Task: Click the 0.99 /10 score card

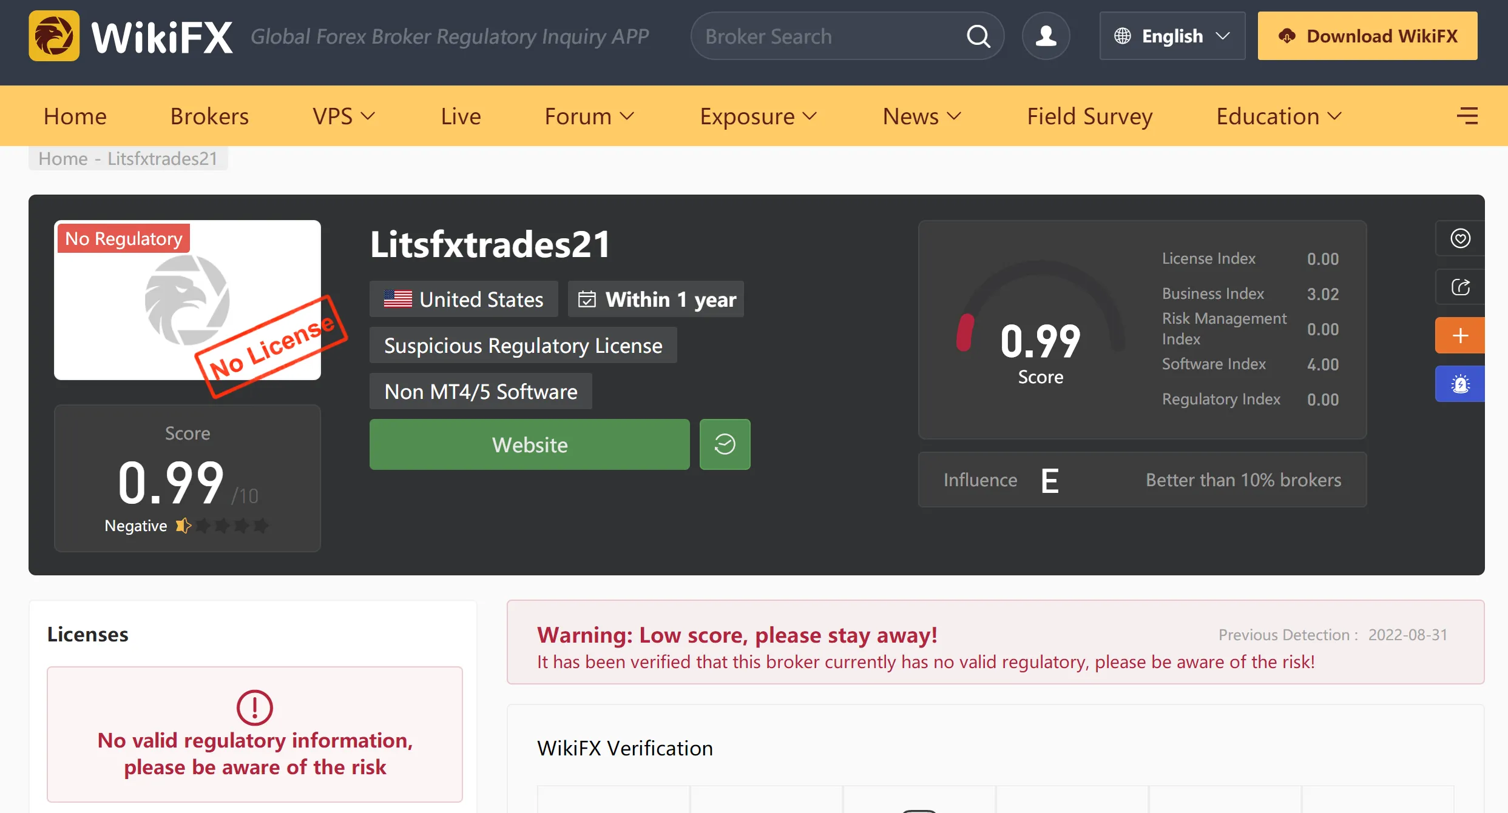Action: coord(188,478)
